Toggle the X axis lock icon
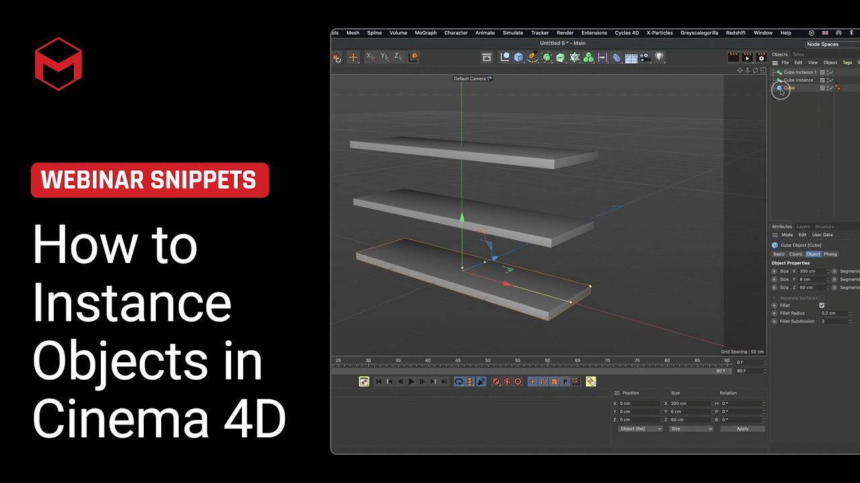 pyautogui.click(x=370, y=58)
